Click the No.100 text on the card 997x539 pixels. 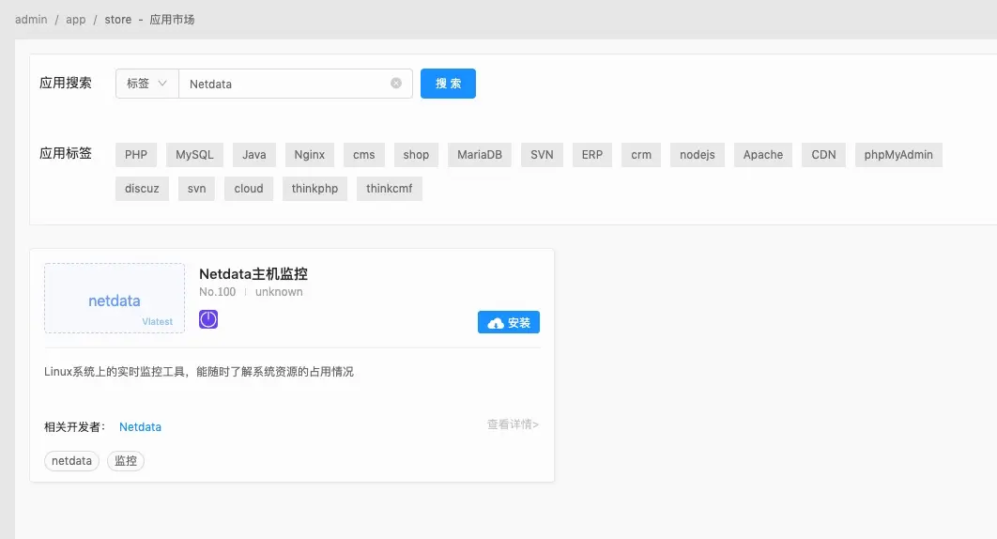218,292
